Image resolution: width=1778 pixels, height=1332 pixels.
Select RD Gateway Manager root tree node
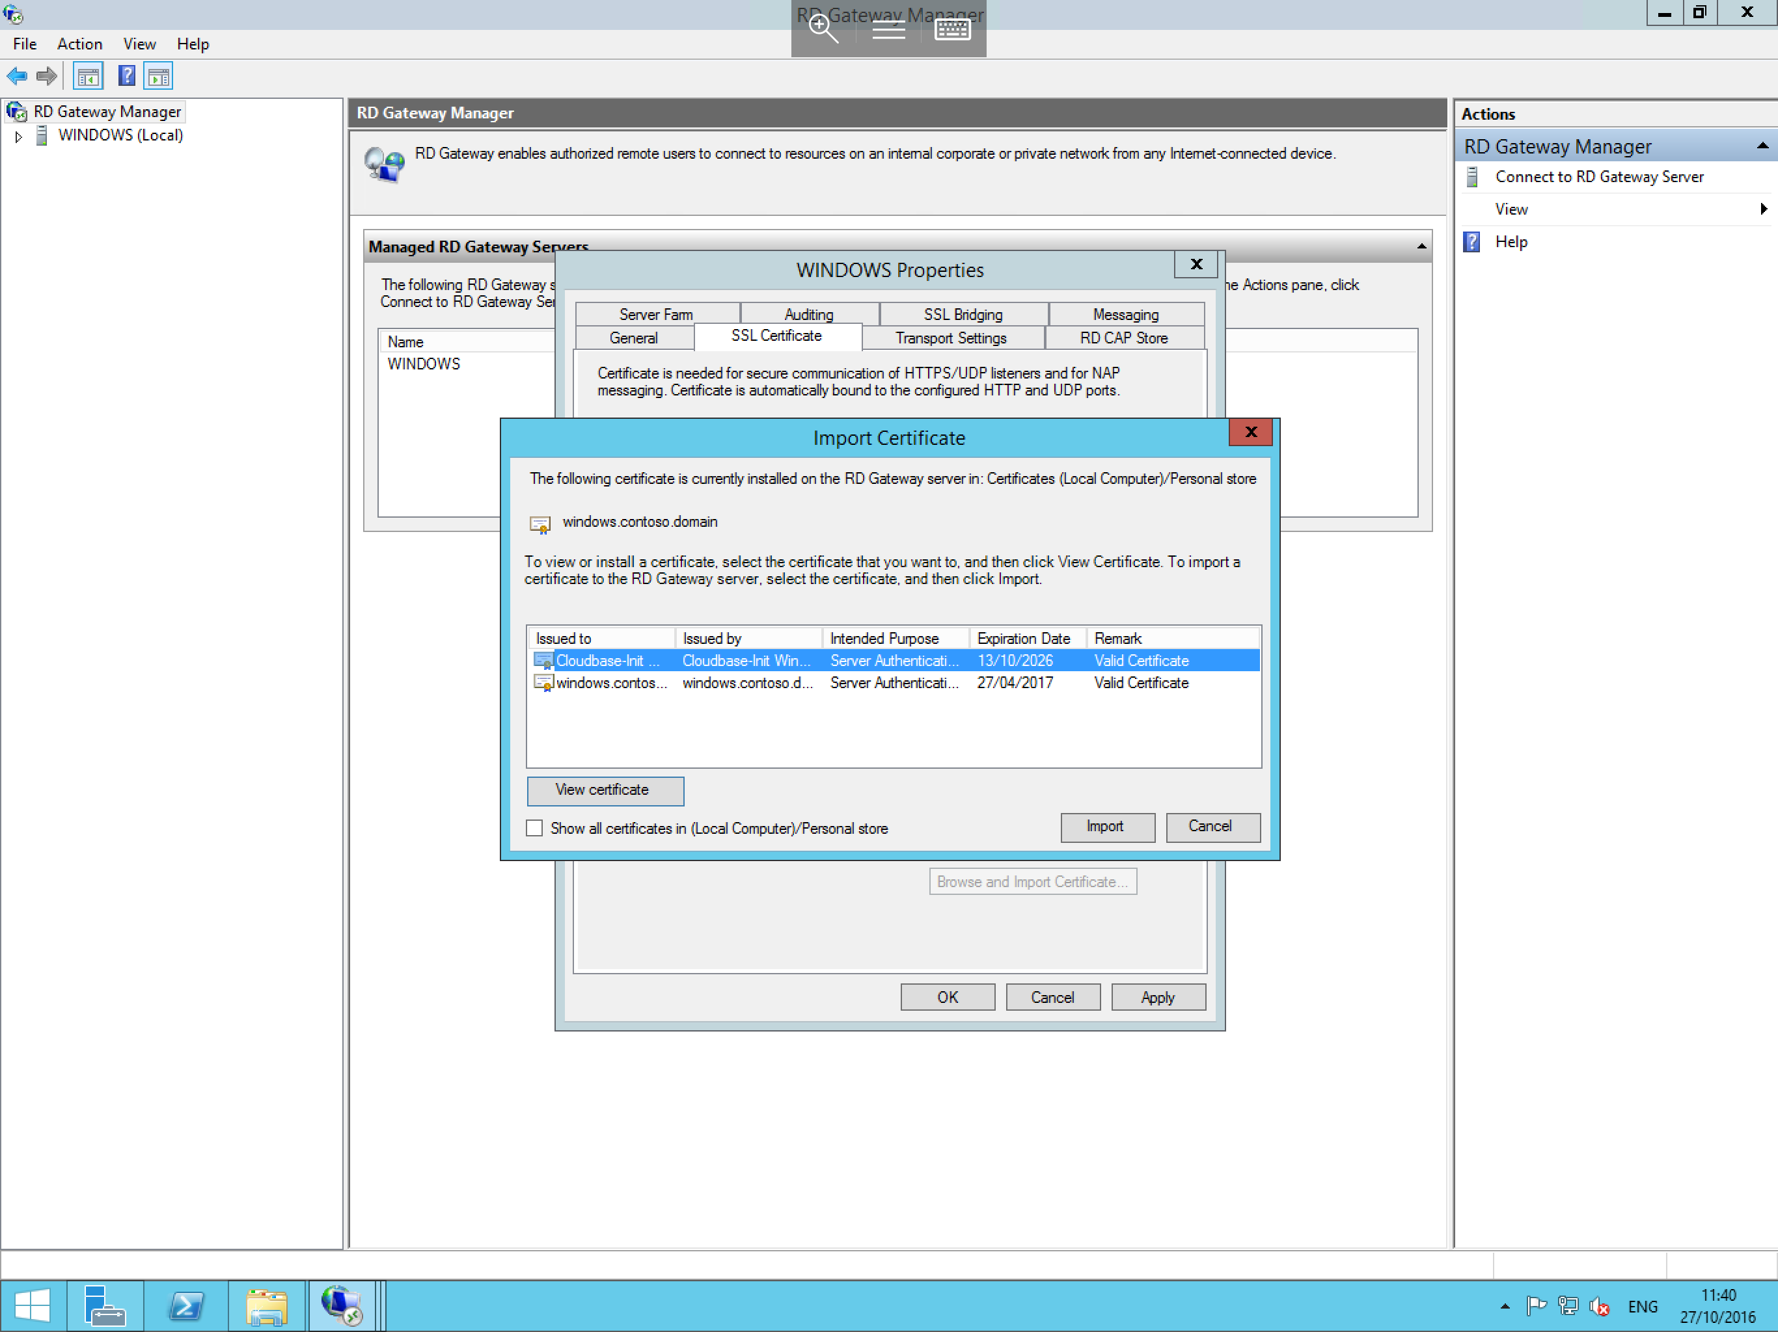[107, 112]
